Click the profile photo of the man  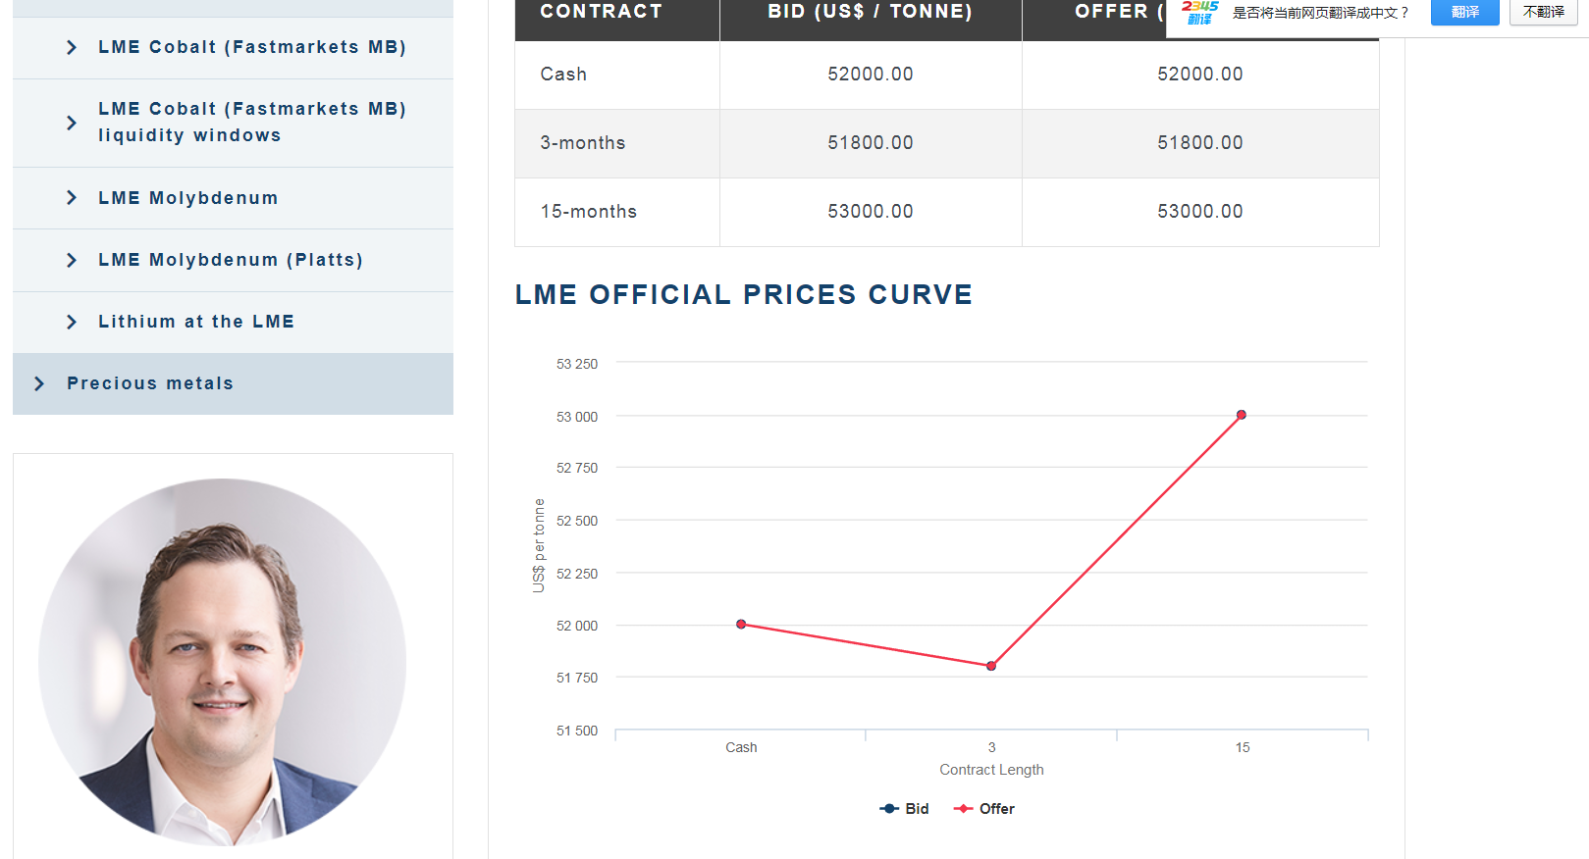pos(223,662)
